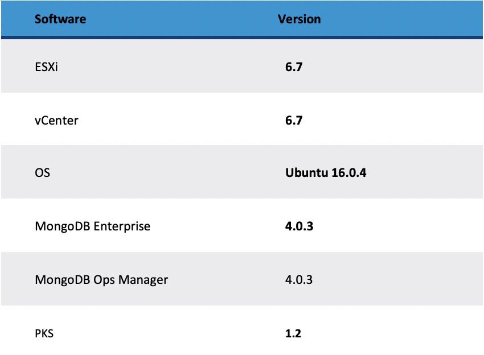Image resolution: width=484 pixels, height=355 pixels.
Task: Click the Version column header
Action: pyautogui.click(x=299, y=19)
